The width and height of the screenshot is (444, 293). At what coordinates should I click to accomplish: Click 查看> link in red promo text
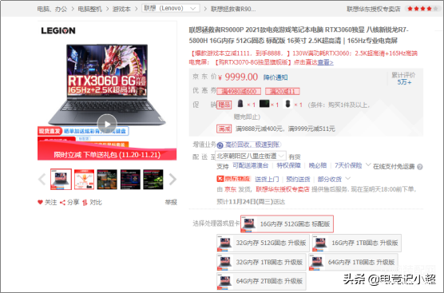tap(325, 62)
